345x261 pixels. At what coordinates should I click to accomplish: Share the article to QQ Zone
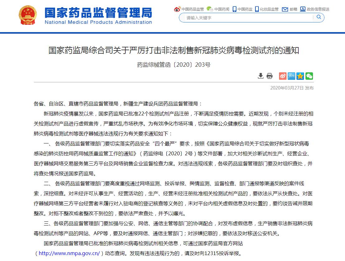(x=300, y=76)
